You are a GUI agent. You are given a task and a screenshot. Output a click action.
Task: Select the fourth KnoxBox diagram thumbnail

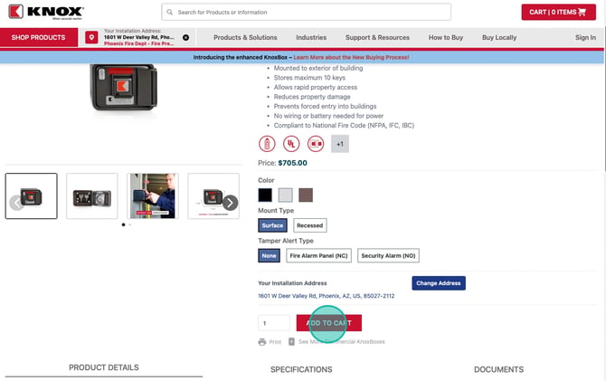213,196
